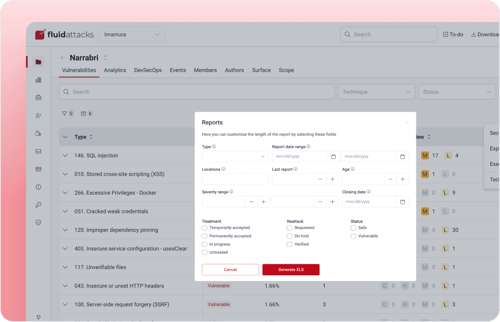Open the Imamura organization dropdown
The height and width of the screenshot is (322, 500).
tap(132, 35)
